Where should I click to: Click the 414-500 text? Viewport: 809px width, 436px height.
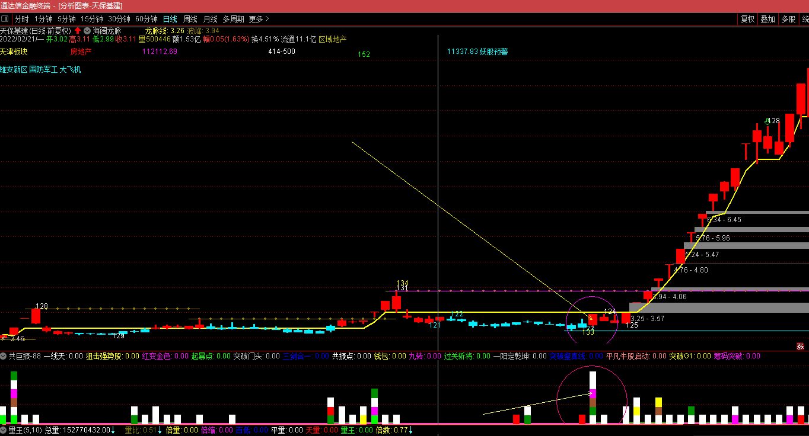tap(282, 52)
